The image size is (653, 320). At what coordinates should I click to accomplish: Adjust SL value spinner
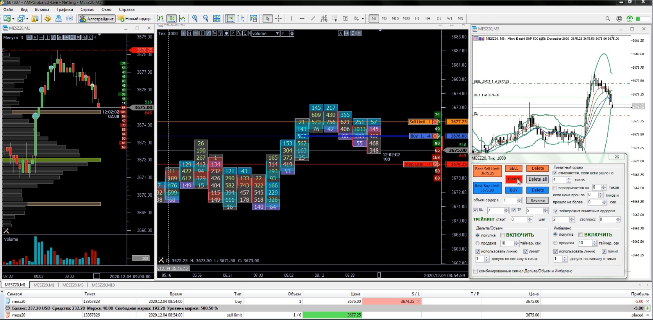click(506, 210)
